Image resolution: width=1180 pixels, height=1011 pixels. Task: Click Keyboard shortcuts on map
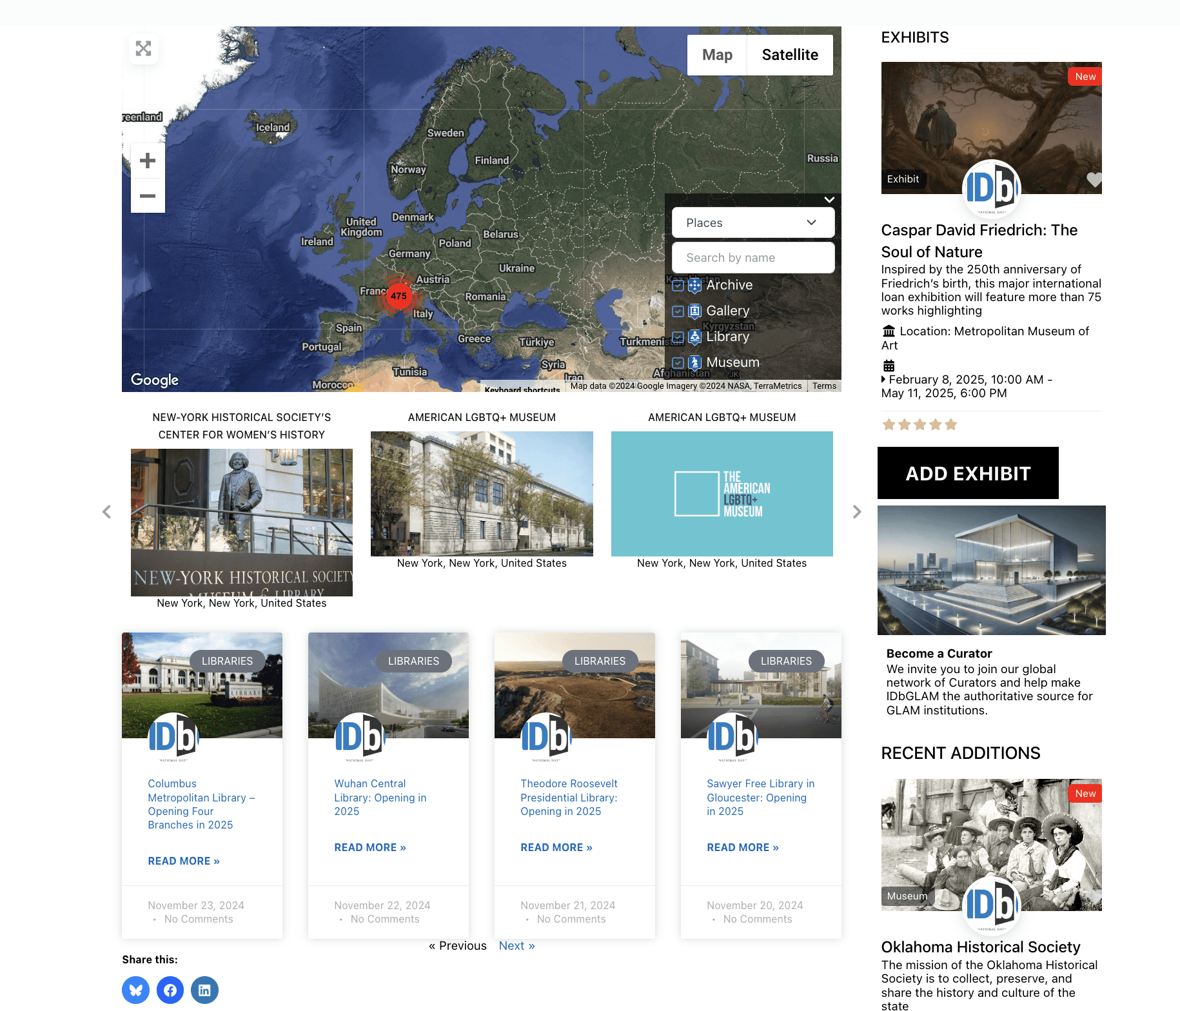tap(522, 389)
